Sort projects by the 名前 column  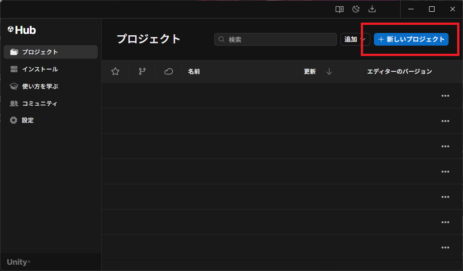click(194, 71)
